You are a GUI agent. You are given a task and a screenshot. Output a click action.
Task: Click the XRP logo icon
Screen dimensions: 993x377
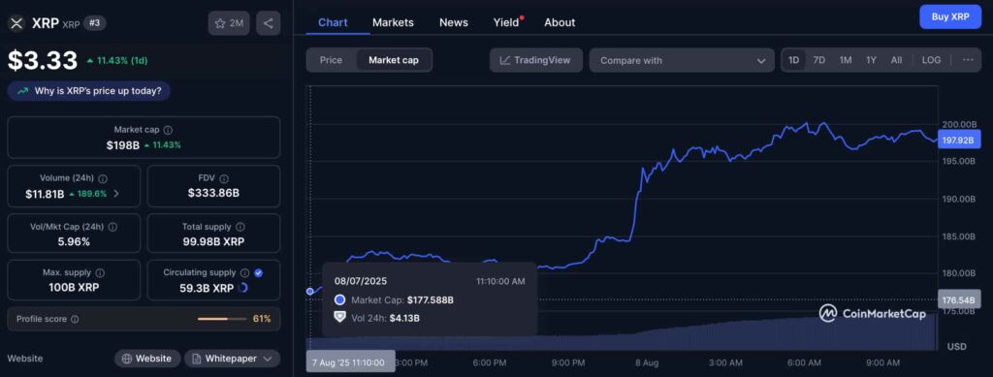tap(16, 23)
